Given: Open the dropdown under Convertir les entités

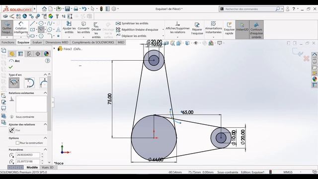Looking at the screenshot, I should 83,37.
